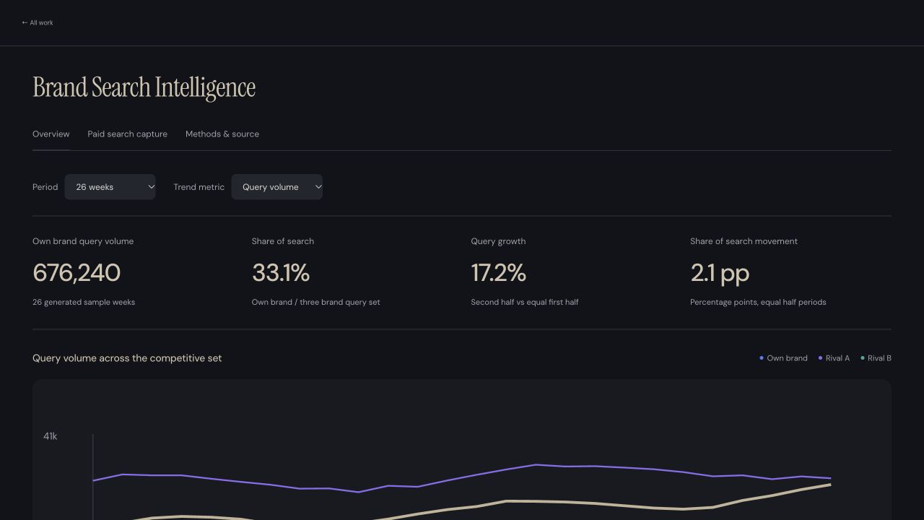This screenshot has height=520, width=924.
Task: Click the Trend metric field label
Action: [x=199, y=187]
